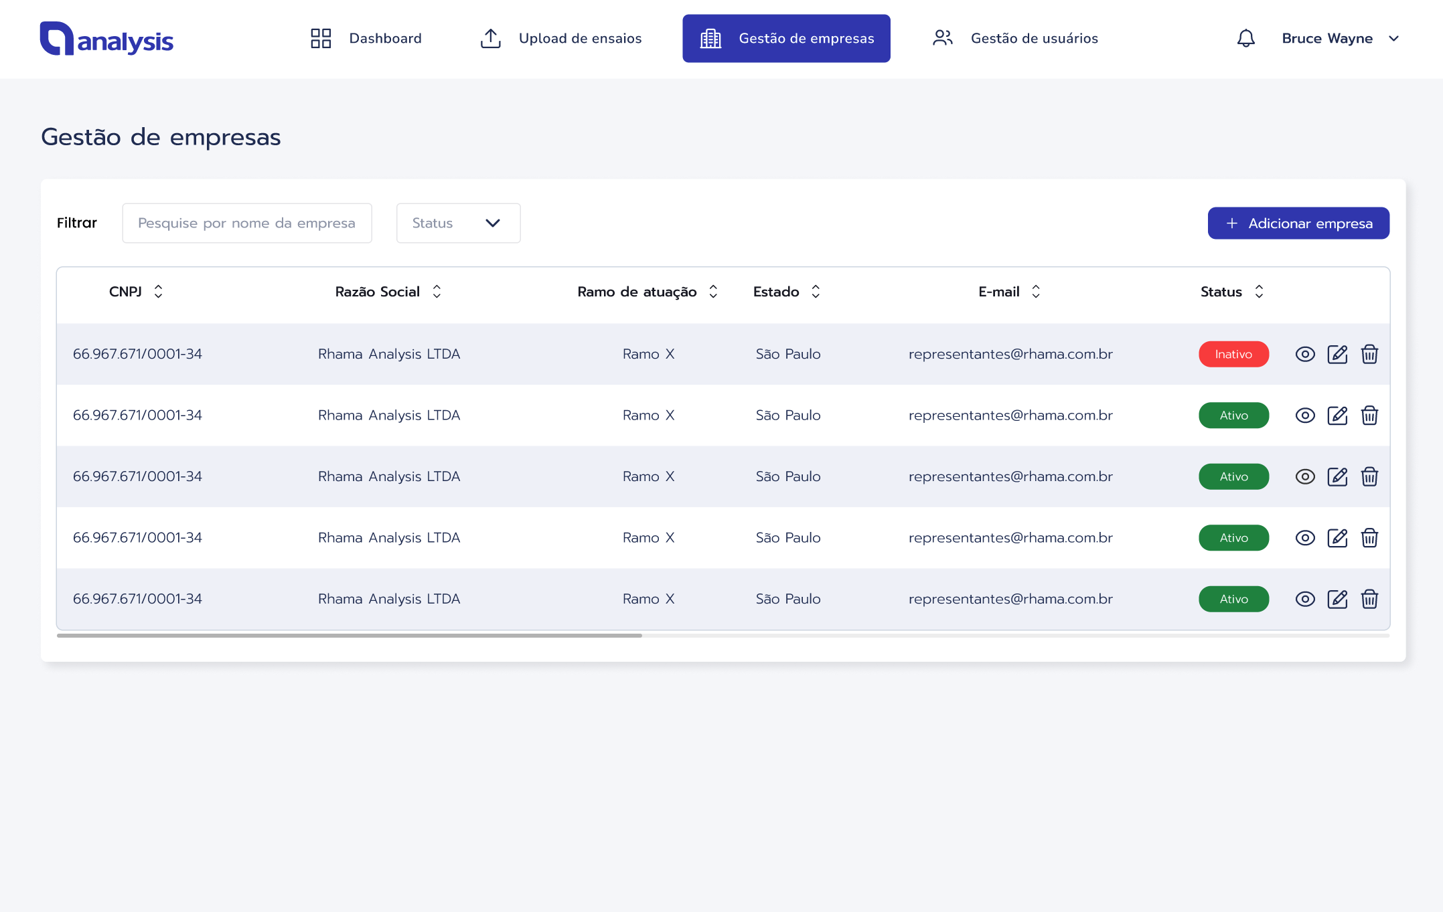Open Upload de ensaios page

coord(560,38)
